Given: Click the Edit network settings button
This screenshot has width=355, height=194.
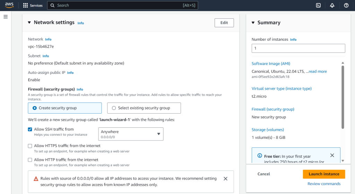Looking at the screenshot, I should [x=224, y=23].
